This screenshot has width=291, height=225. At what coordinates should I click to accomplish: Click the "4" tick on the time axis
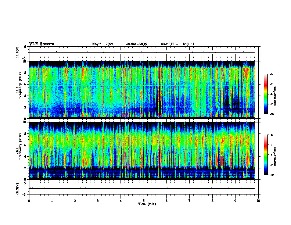click(x=121, y=201)
